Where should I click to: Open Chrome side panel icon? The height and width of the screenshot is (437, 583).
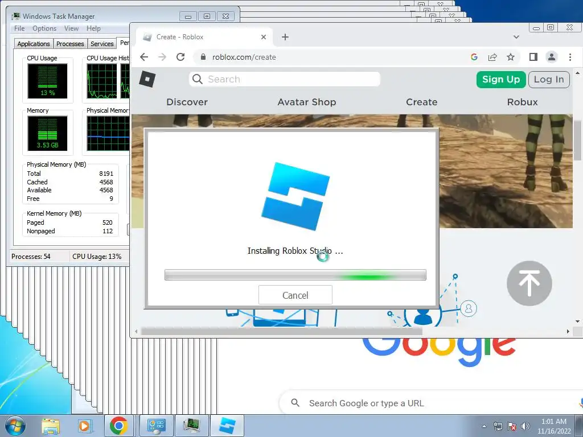[533, 57]
